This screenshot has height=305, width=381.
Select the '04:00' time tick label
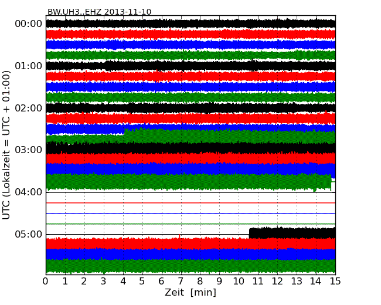[x=29, y=192]
